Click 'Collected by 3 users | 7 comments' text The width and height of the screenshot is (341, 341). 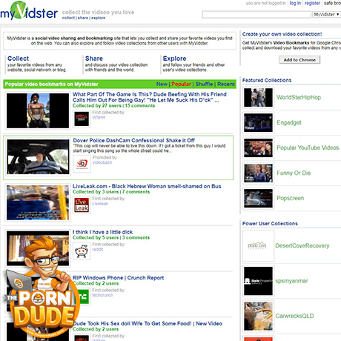(111, 192)
